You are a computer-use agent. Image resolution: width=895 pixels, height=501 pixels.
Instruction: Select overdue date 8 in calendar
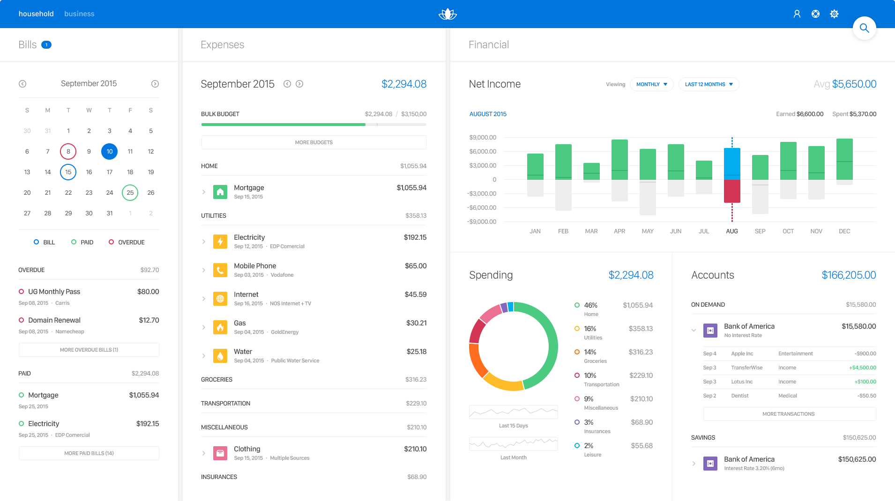point(68,151)
